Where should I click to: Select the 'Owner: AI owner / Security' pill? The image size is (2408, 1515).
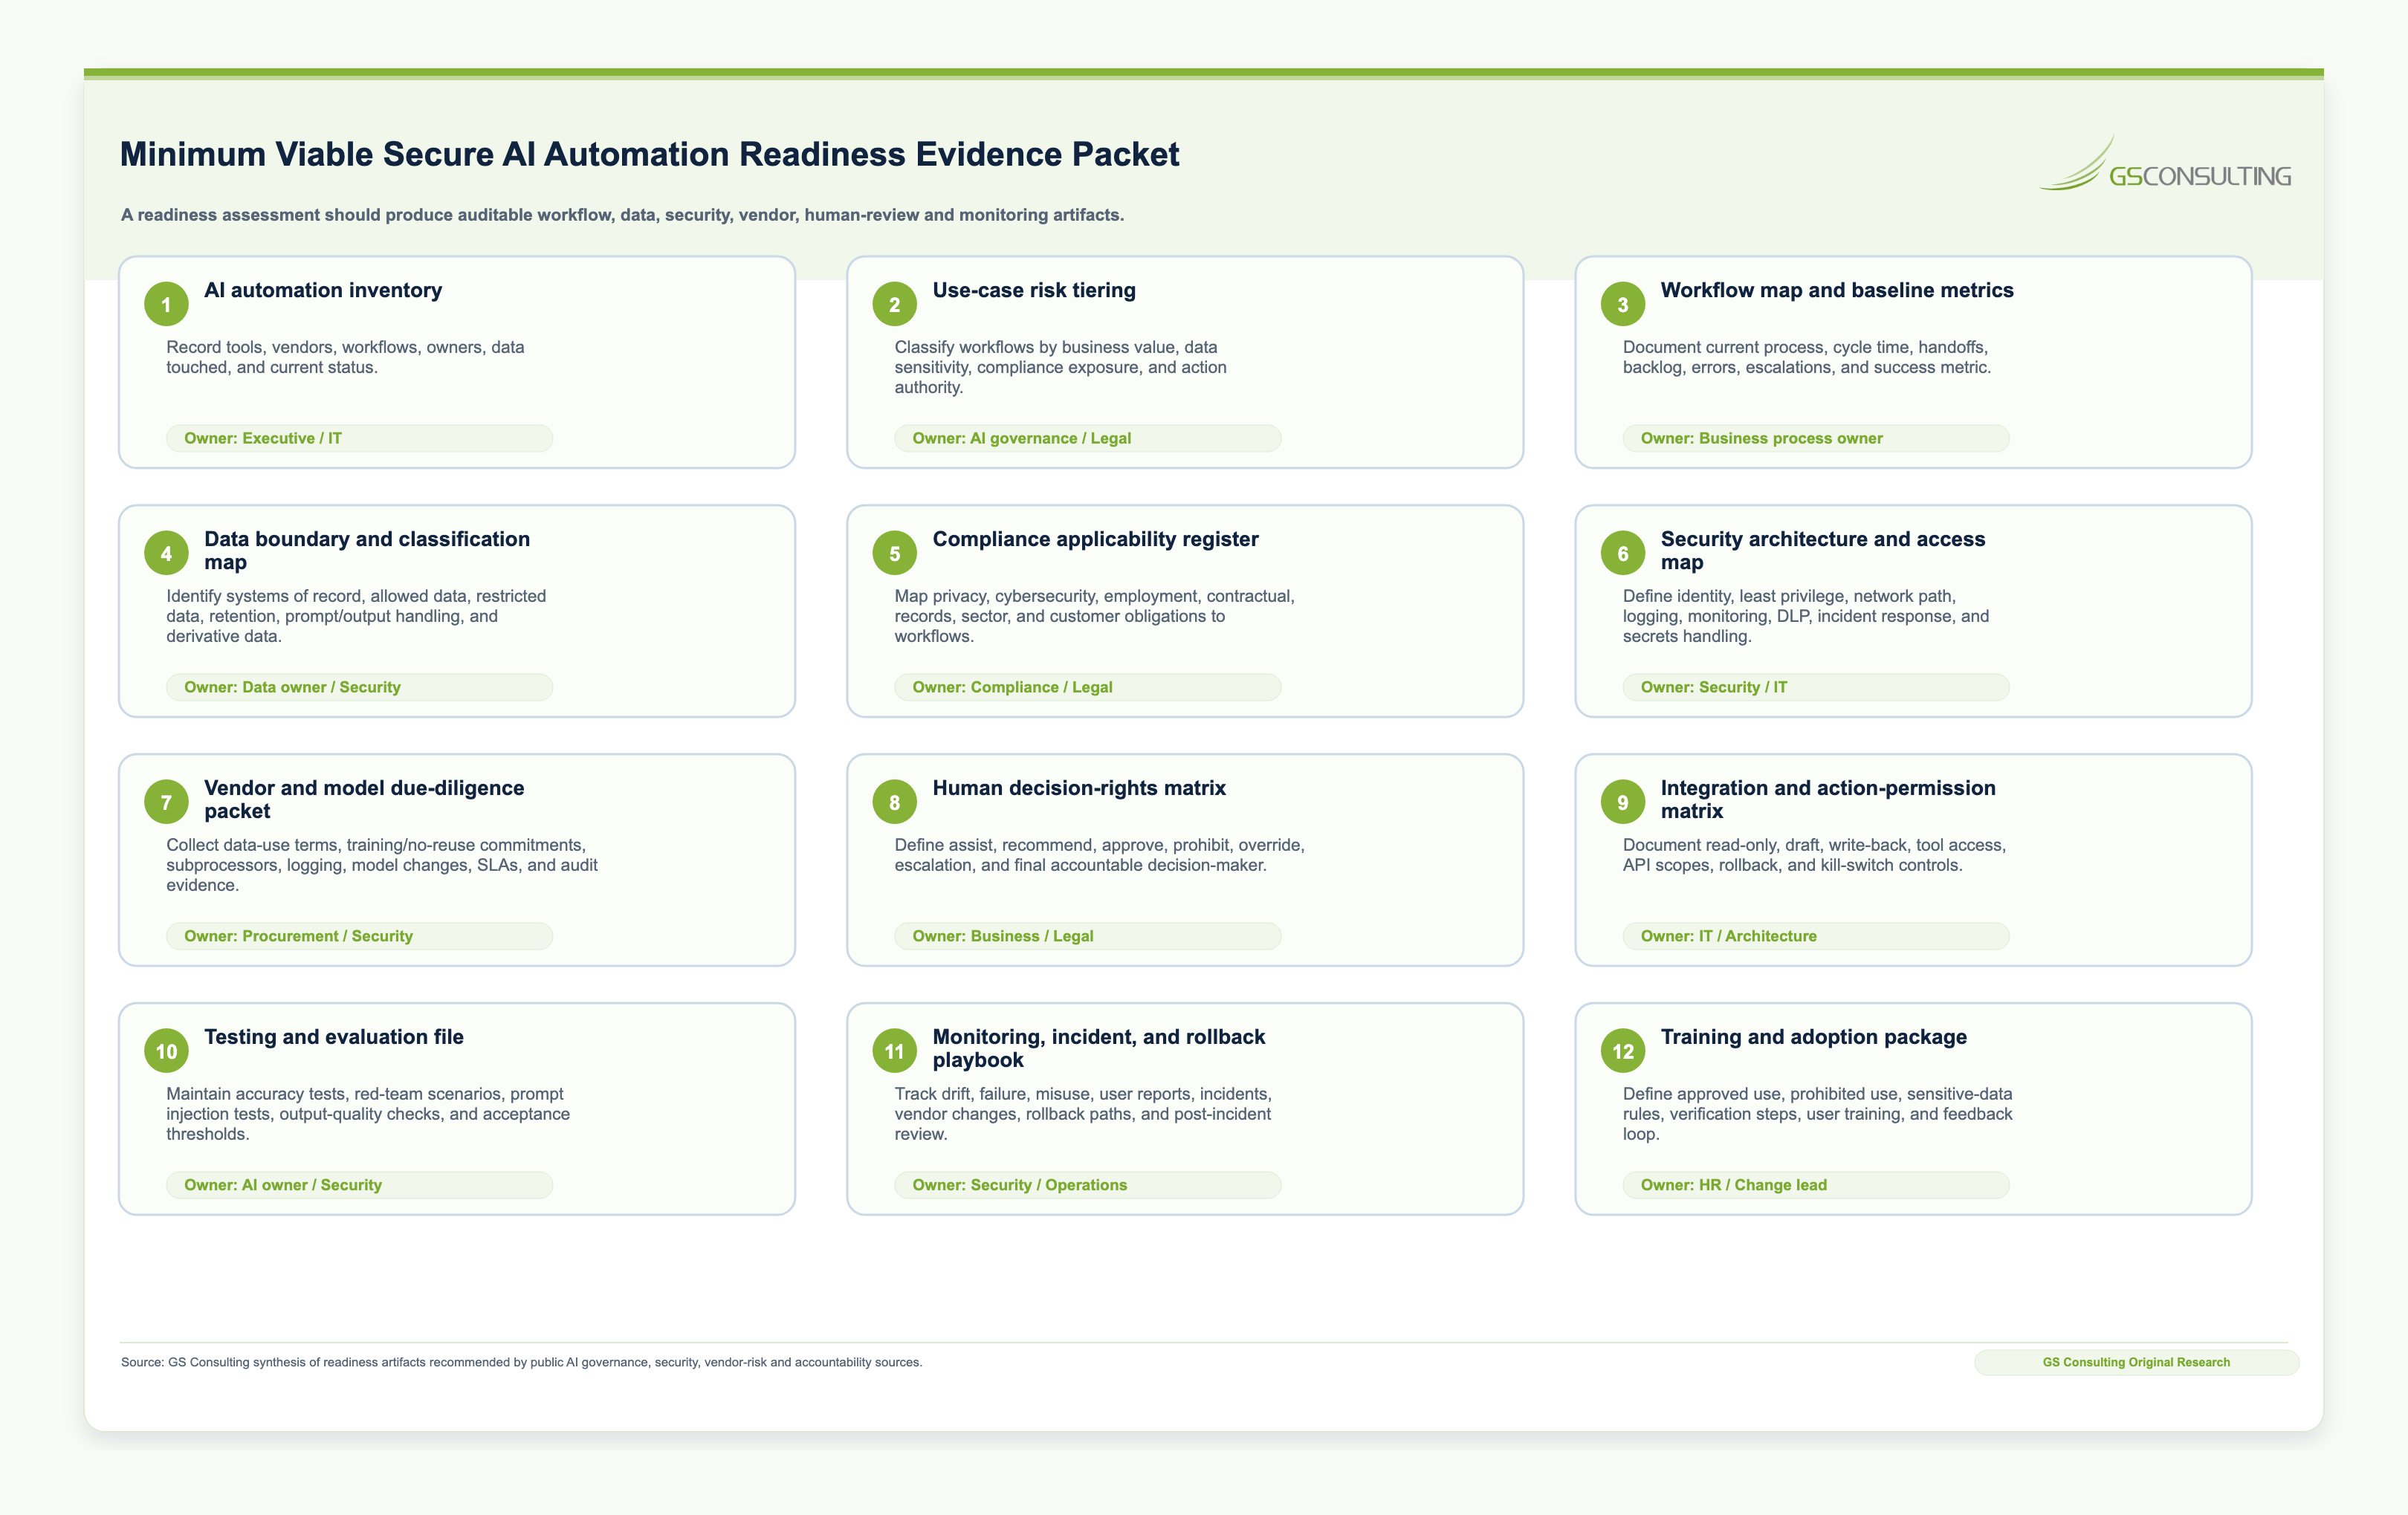[359, 1185]
